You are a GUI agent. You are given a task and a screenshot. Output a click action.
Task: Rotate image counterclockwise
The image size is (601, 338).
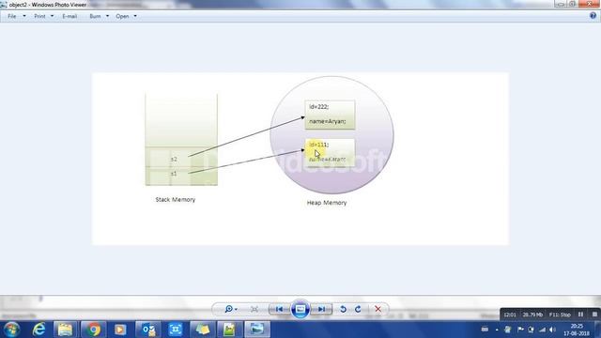tap(343, 309)
